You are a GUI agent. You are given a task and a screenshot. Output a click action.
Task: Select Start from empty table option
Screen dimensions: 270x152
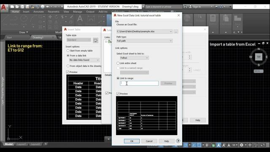pyautogui.click(x=68, y=51)
